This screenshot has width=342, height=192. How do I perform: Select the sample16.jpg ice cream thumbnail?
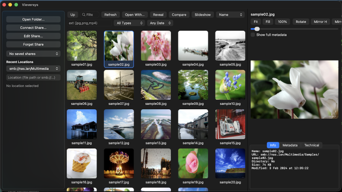pyautogui.click(x=82, y=163)
